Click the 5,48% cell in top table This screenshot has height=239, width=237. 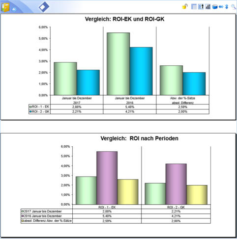[x=130, y=107]
